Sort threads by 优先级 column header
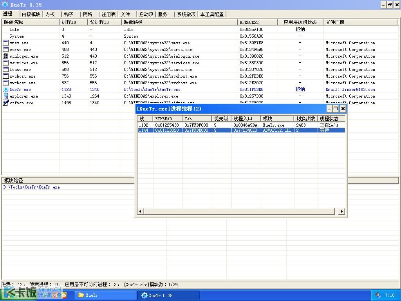This screenshot has height=301, width=401. tap(222, 118)
